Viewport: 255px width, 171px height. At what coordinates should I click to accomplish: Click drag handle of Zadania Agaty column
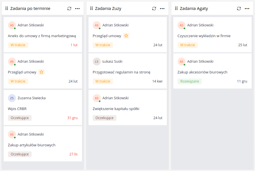(176, 9)
